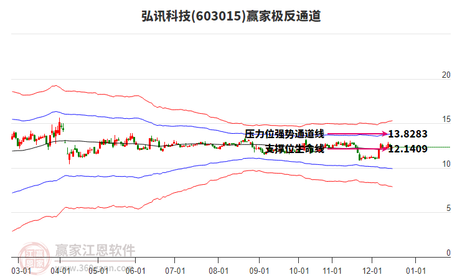Image resolution: width=452 pixels, height=280 pixels.
Task: Click the 03-01 date axis label
Action: point(21,271)
